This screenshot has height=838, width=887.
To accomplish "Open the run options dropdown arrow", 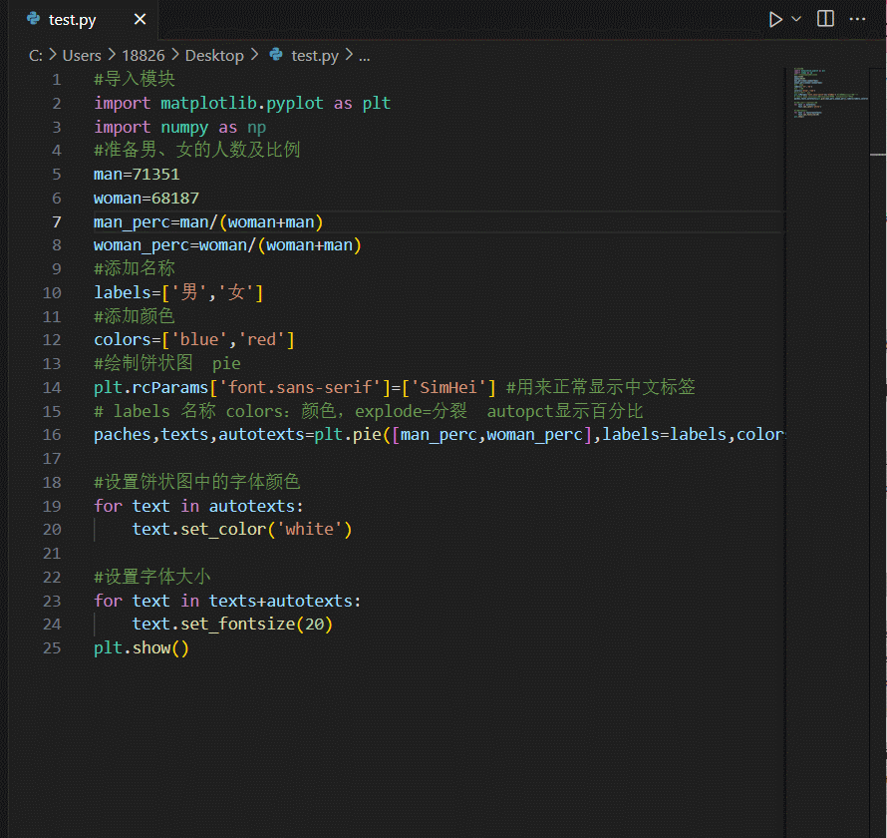I will [x=796, y=19].
